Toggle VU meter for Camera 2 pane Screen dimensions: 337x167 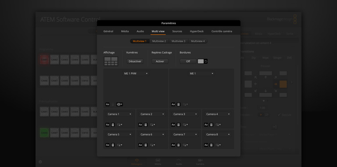146,124
